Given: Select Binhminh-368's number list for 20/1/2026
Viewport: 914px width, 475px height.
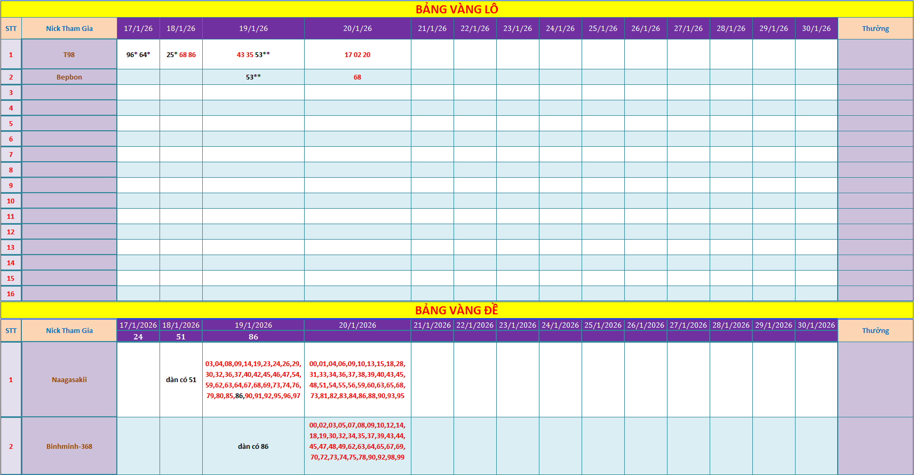Looking at the screenshot, I should coord(357,441).
